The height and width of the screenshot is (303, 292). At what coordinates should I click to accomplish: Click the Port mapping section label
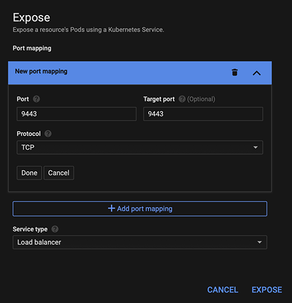pyautogui.click(x=32, y=48)
